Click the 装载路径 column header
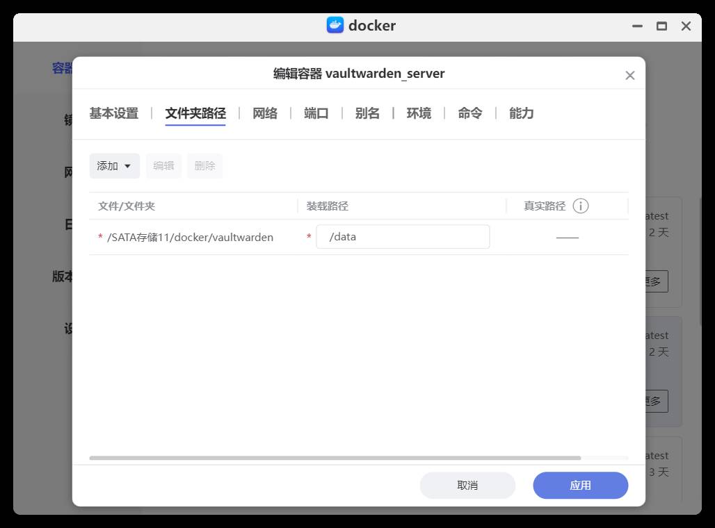Screen dimensions: 715x528 [x=328, y=206]
